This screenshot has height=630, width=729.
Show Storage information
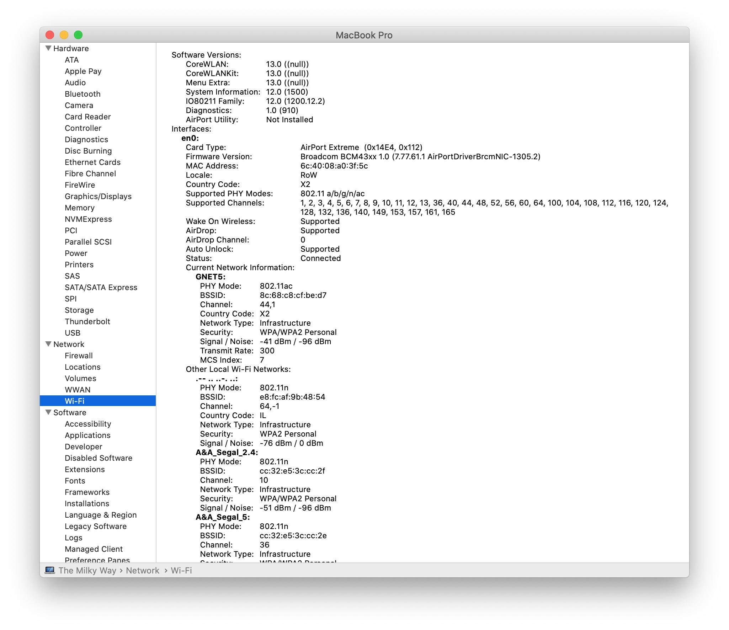(79, 310)
